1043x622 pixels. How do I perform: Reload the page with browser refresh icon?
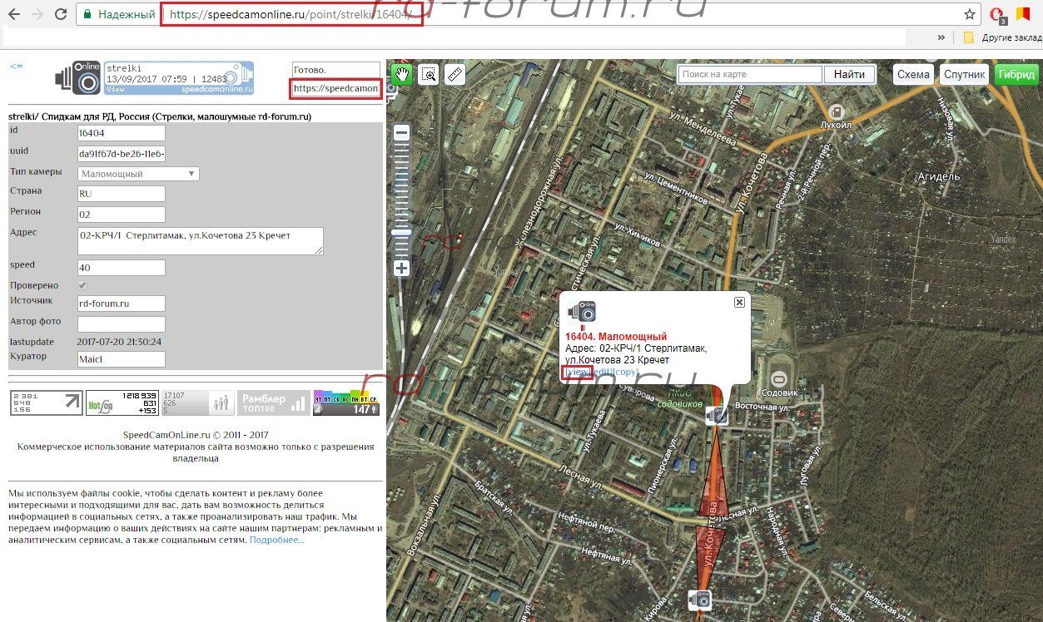coord(61,14)
